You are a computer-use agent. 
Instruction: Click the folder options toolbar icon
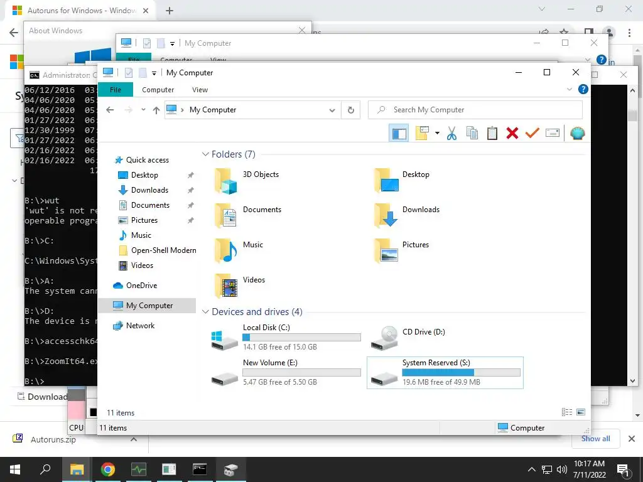click(x=422, y=133)
